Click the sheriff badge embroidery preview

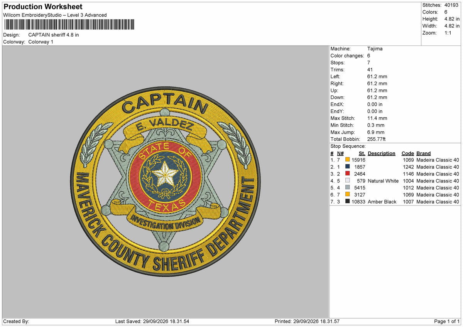point(165,181)
